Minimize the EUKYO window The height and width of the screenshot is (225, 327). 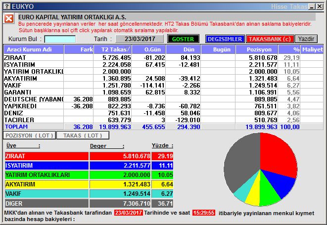pos(312,6)
